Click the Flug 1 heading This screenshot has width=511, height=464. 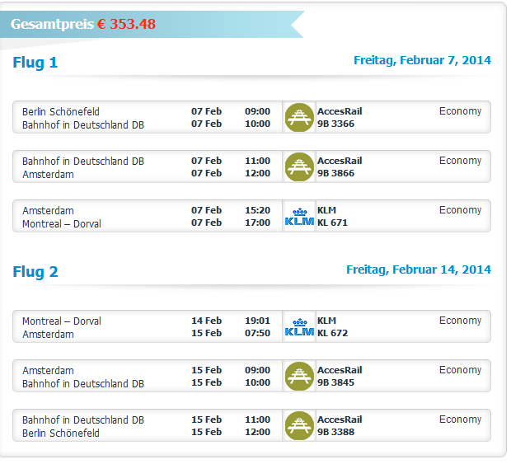[x=35, y=63]
